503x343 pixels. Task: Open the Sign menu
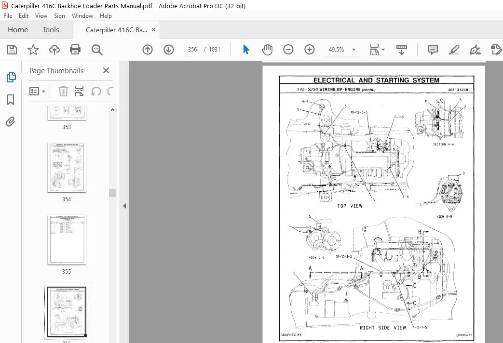tap(59, 16)
